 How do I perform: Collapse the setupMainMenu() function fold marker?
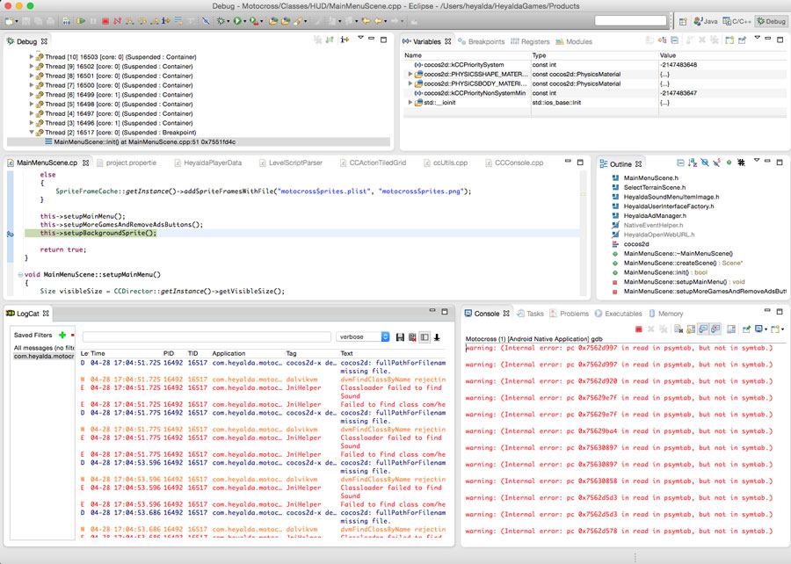(x=20, y=275)
